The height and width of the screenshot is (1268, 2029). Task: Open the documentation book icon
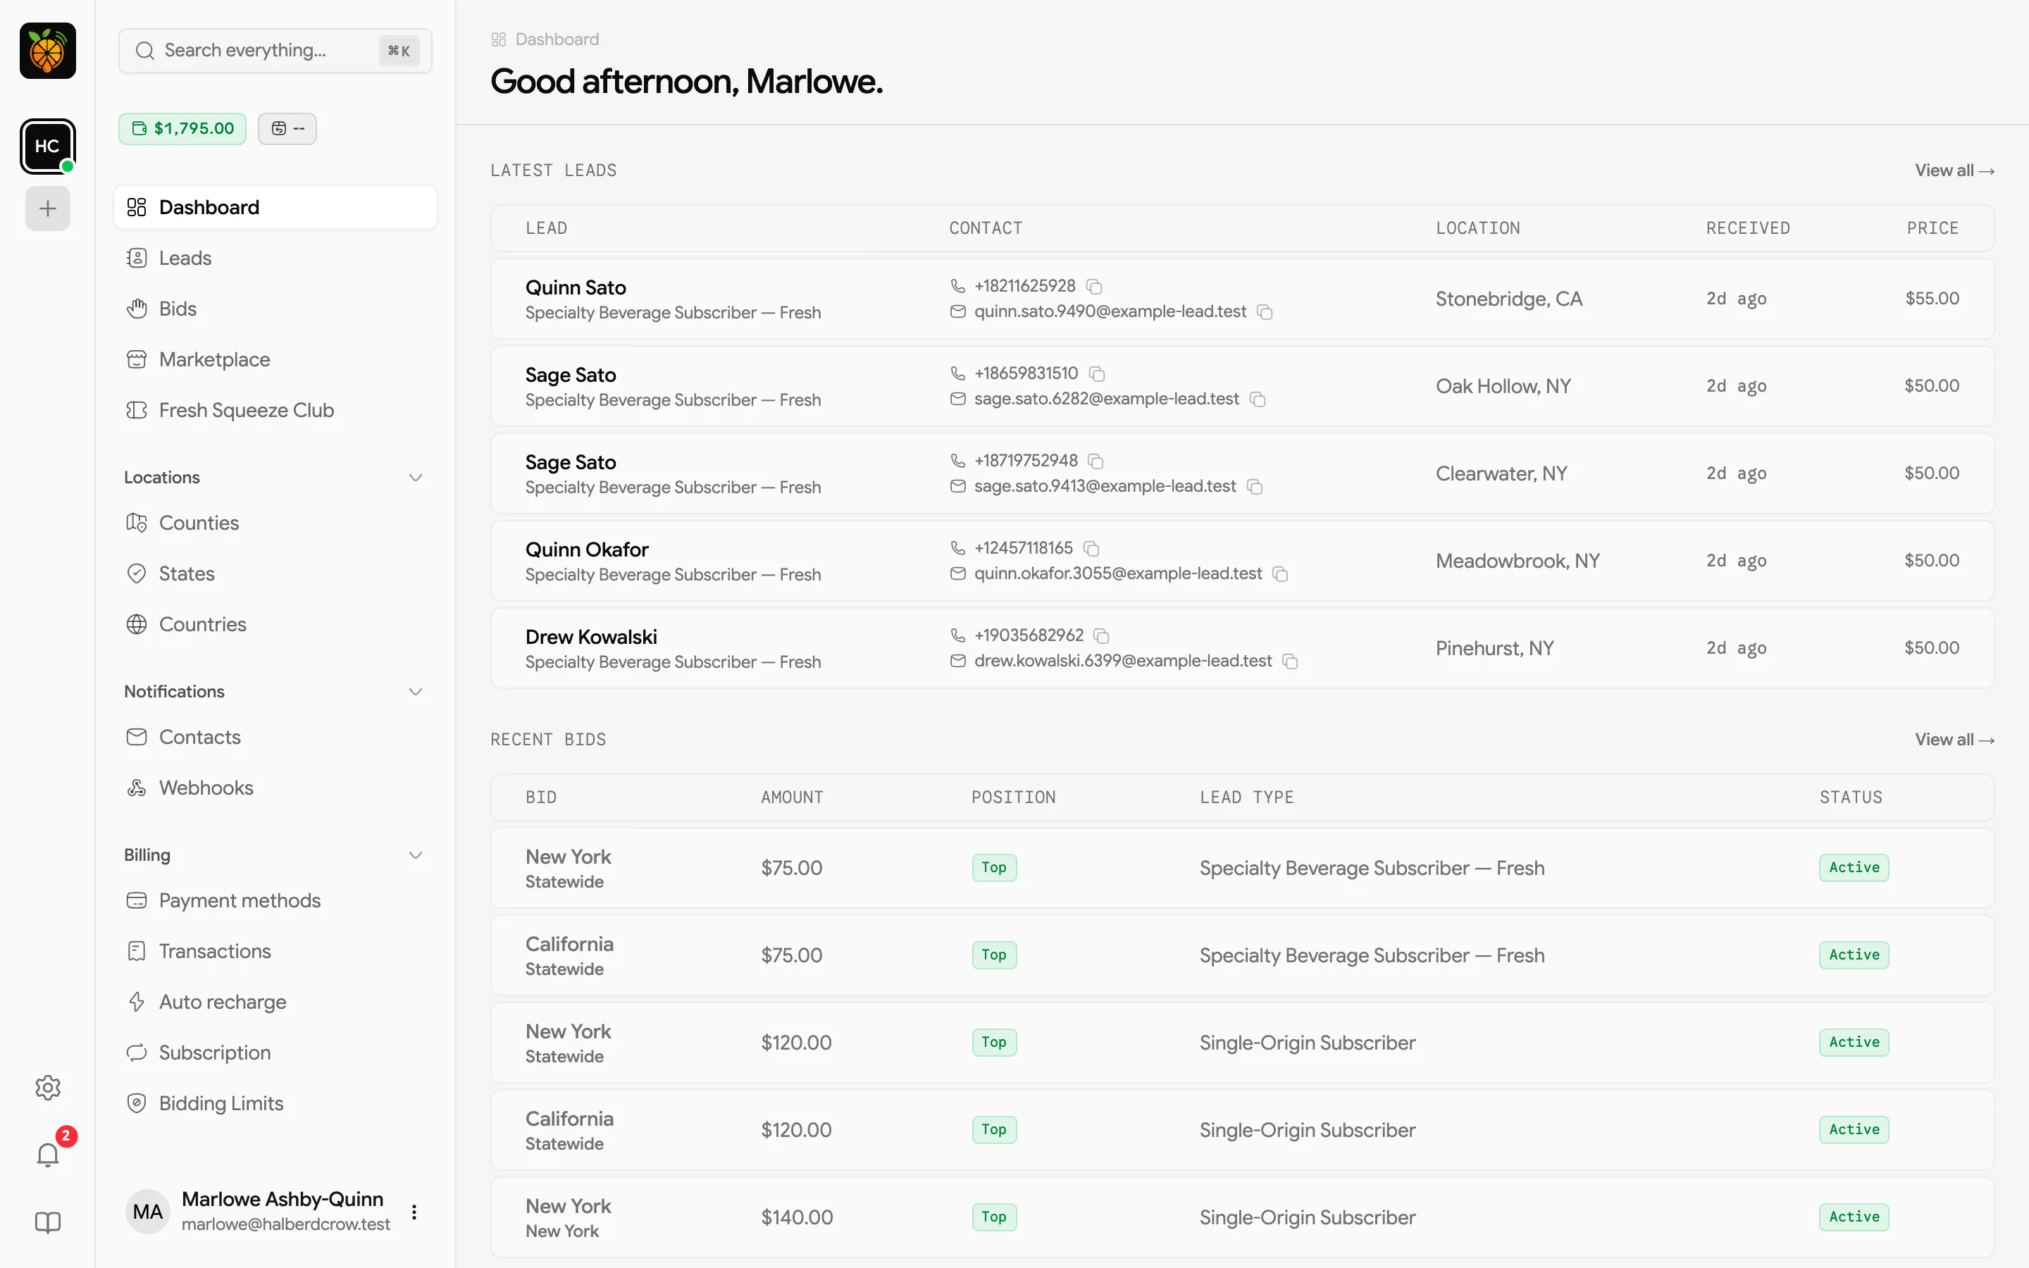click(x=48, y=1223)
